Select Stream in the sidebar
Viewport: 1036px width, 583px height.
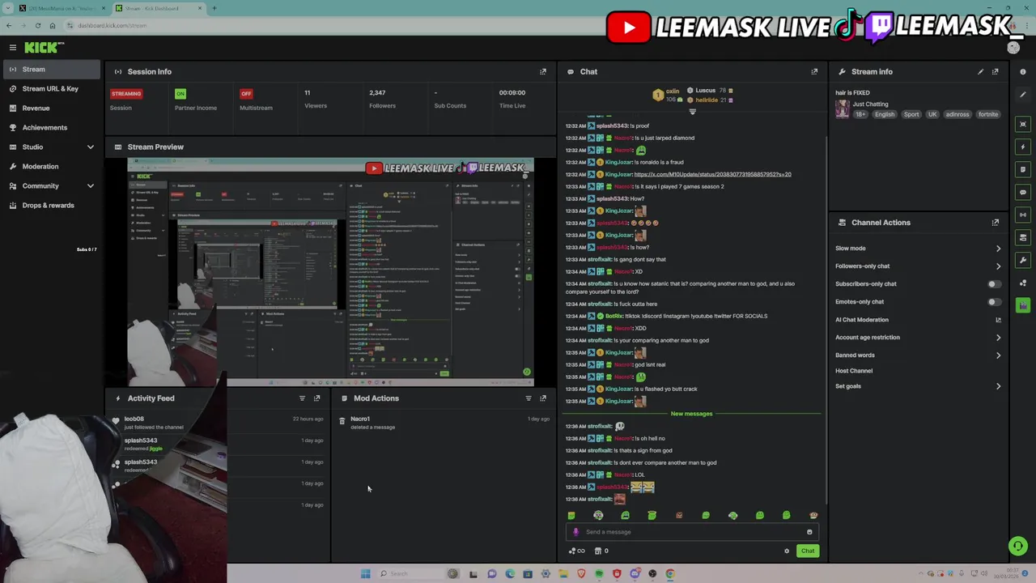coord(50,69)
